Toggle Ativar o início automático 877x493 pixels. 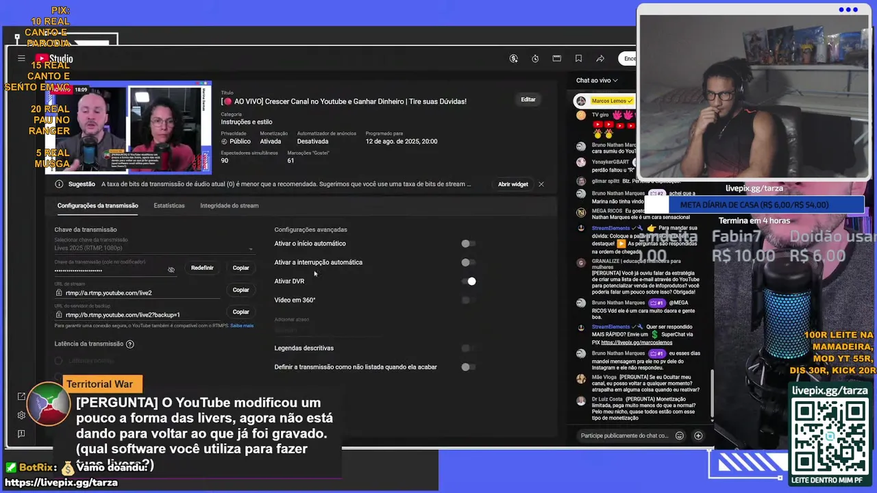tap(469, 244)
